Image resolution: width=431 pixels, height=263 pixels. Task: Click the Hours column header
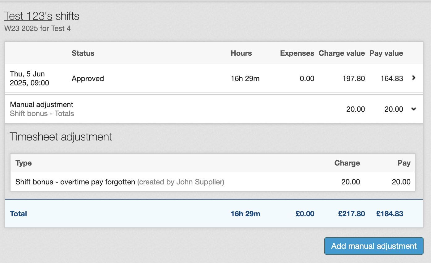pos(241,53)
